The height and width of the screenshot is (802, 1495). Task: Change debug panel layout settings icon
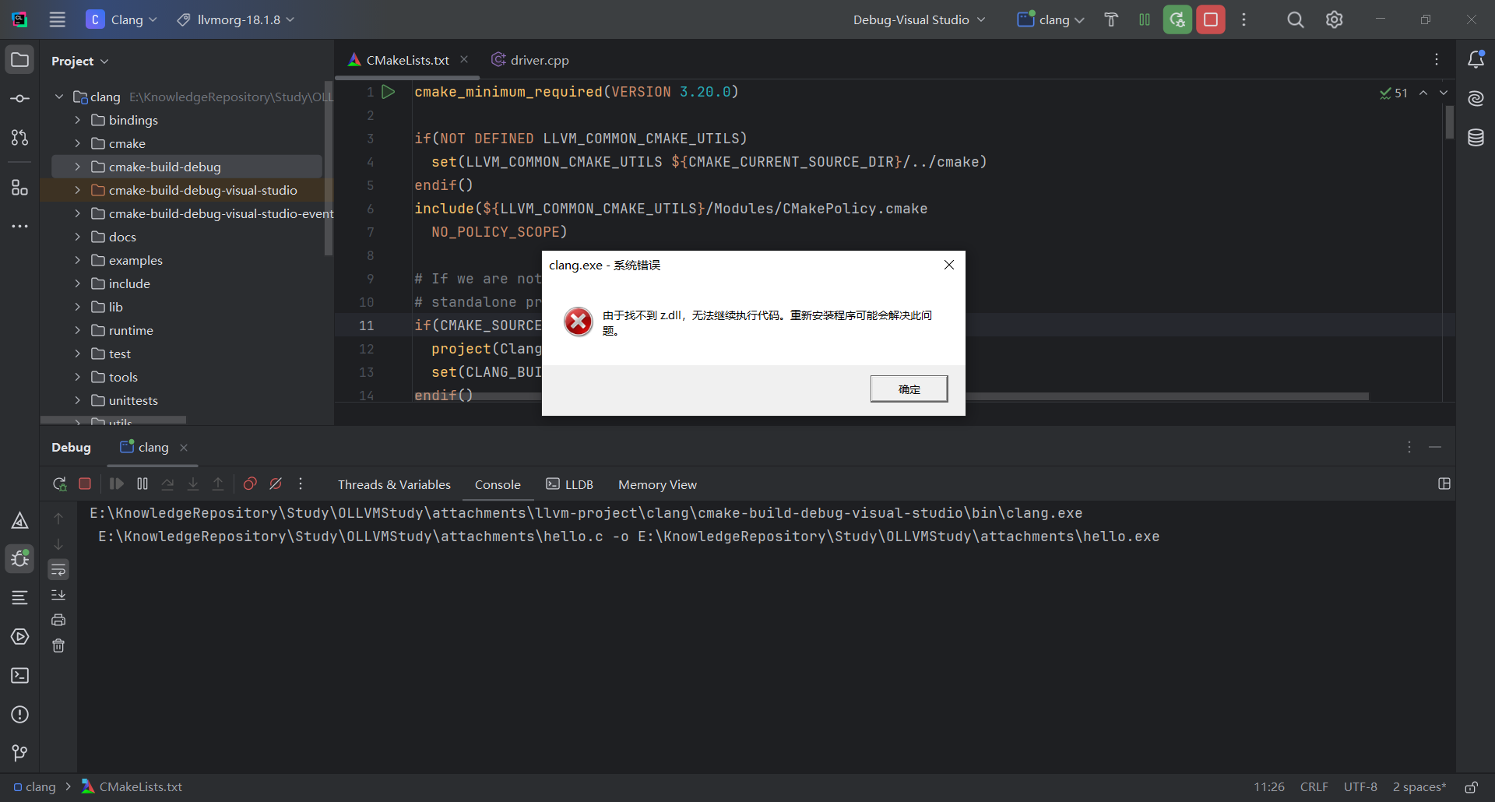point(1444,484)
